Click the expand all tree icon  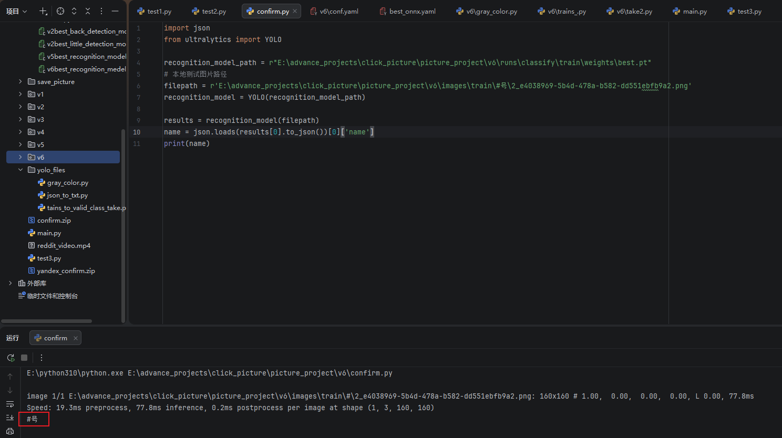[x=74, y=11]
